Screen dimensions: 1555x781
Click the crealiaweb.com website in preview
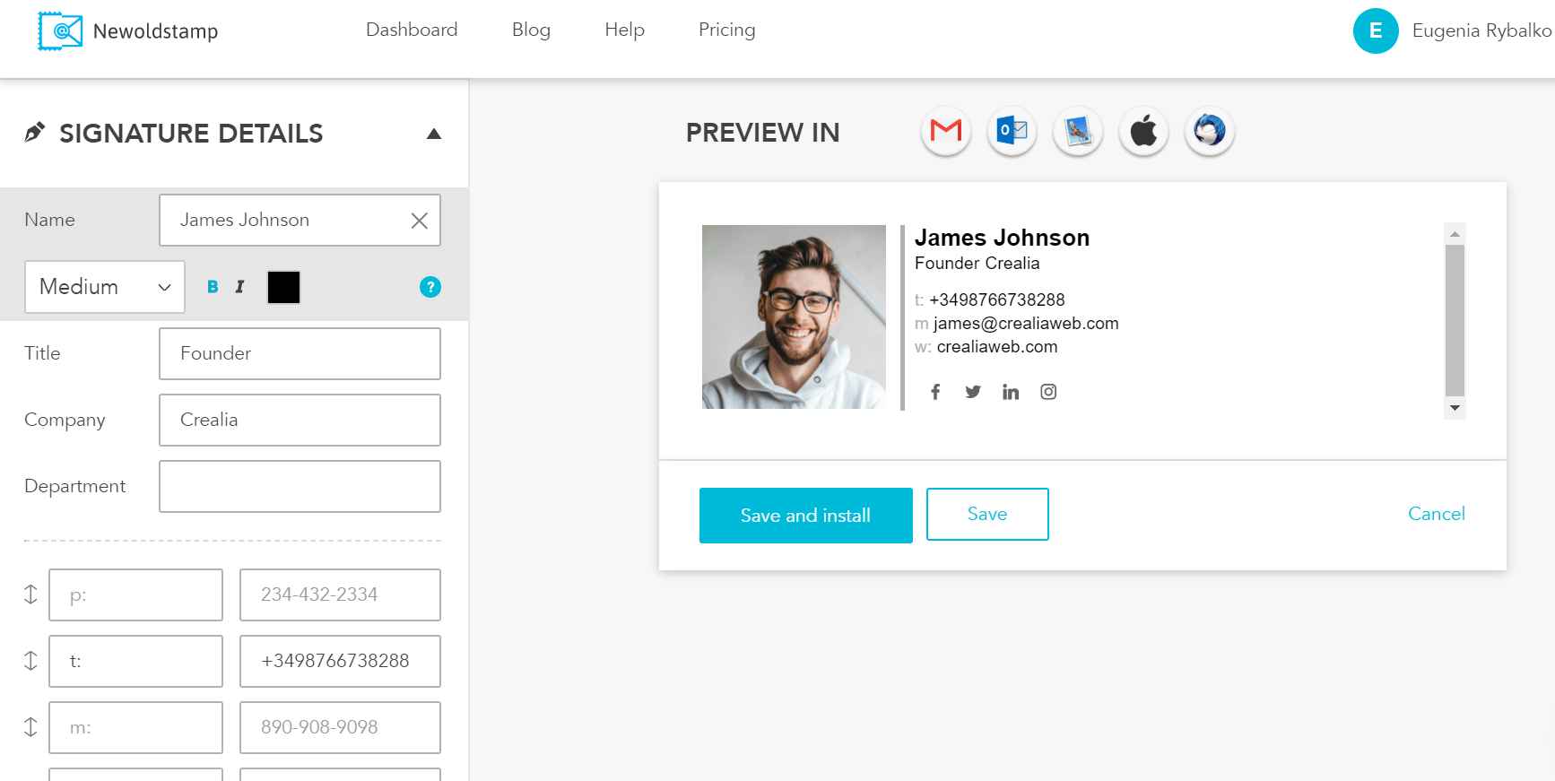[x=997, y=347]
